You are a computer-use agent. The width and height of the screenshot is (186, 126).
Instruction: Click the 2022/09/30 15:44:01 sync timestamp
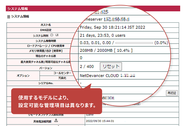click(100, 121)
